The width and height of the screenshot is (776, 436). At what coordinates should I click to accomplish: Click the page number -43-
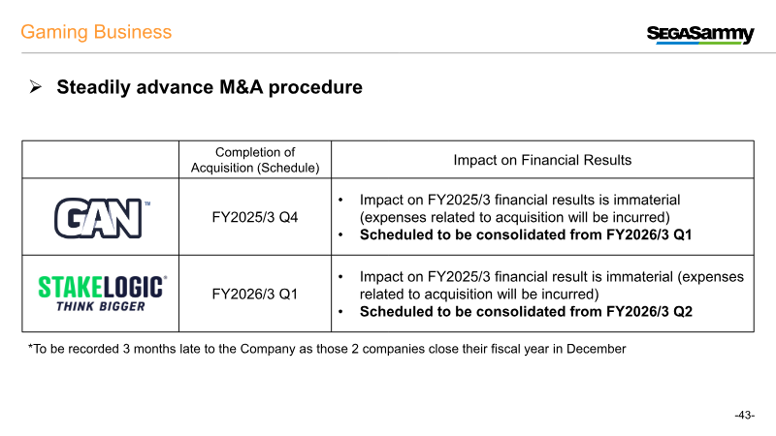[744, 416]
